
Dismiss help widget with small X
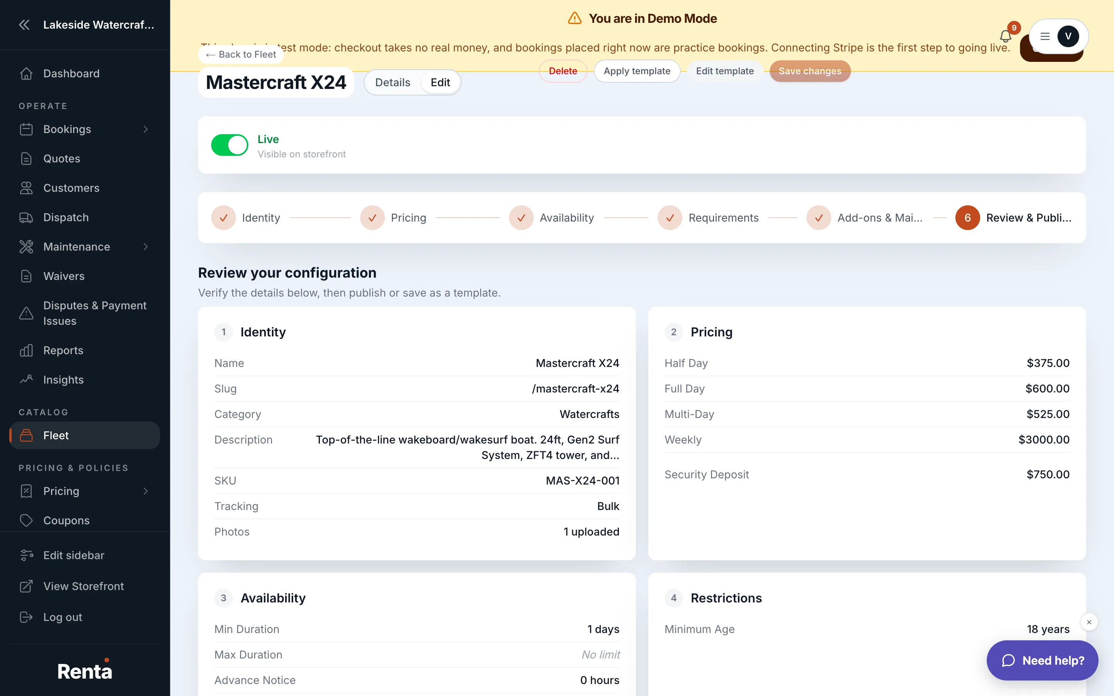tap(1089, 623)
